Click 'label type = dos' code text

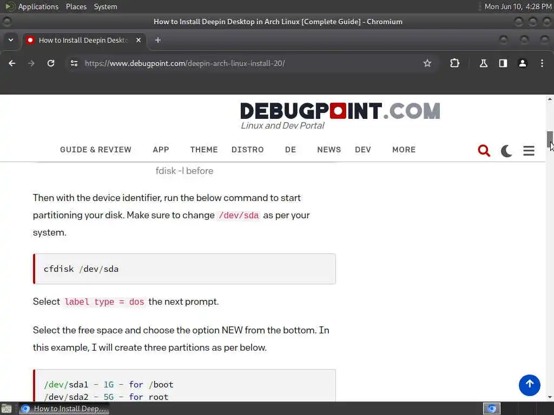pyautogui.click(x=104, y=302)
